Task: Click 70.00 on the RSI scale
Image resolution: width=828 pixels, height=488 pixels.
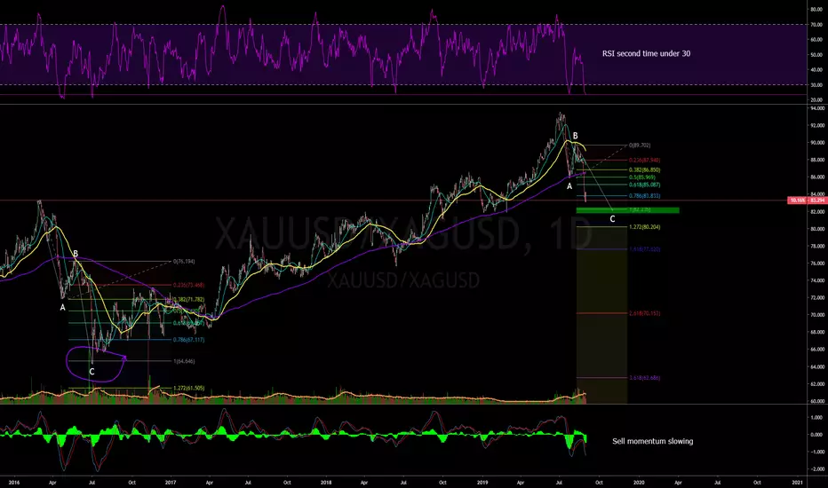Action: 816,24
